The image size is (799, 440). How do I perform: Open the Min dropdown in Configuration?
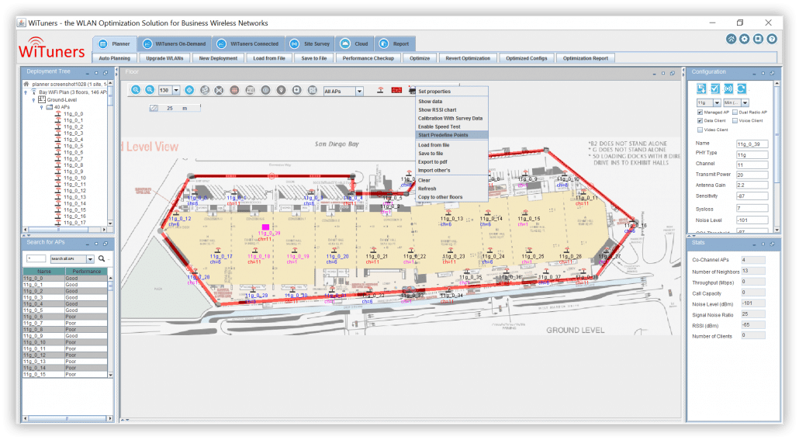(x=745, y=103)
